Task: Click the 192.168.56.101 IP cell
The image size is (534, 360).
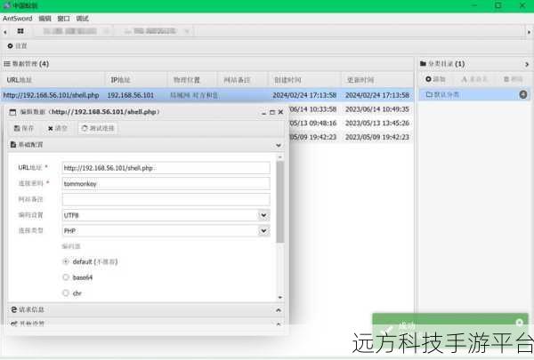Action: (131, 95)
